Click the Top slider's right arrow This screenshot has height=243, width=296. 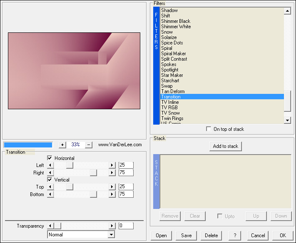[x=112, y=187]
